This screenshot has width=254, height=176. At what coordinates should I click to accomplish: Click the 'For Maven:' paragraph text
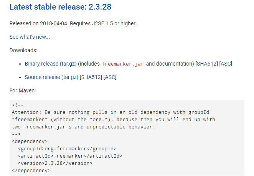[23, 90]
